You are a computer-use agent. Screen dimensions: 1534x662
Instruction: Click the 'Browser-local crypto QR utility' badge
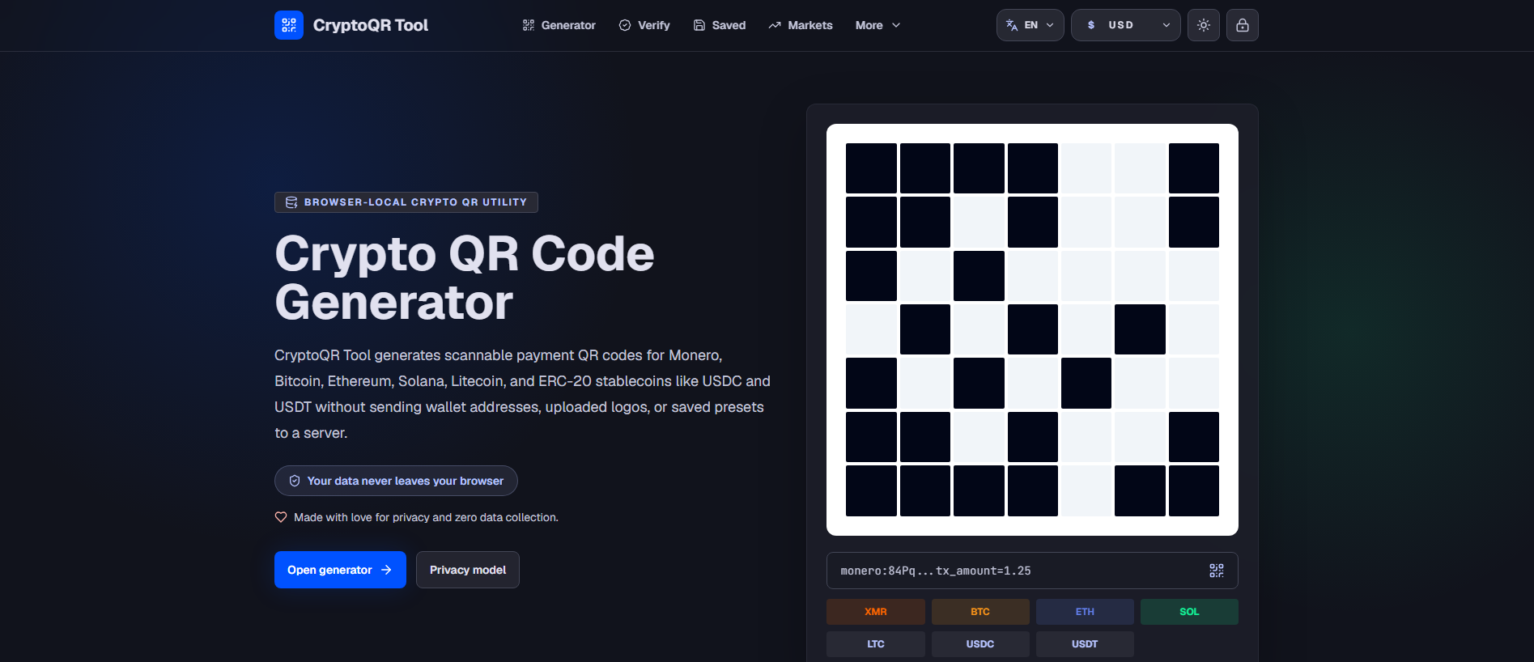[x=406, y=202]
